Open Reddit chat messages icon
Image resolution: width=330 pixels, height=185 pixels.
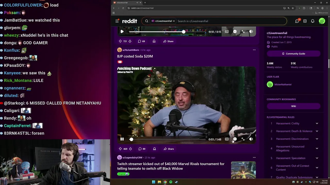(297, 21)
